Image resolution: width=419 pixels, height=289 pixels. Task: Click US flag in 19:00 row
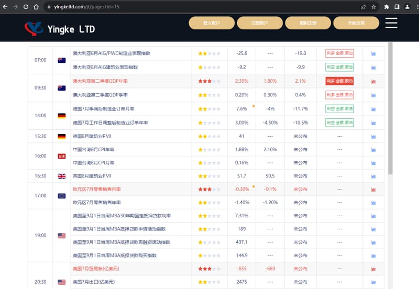[62, 236]
